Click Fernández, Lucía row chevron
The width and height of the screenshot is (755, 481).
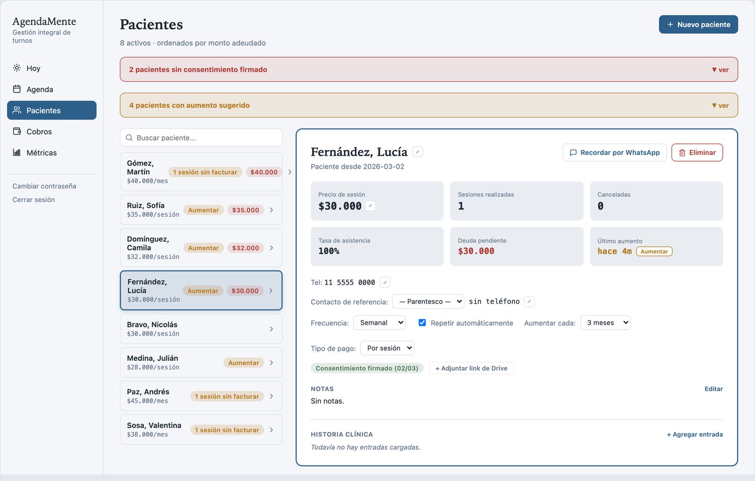pos(271,291)
